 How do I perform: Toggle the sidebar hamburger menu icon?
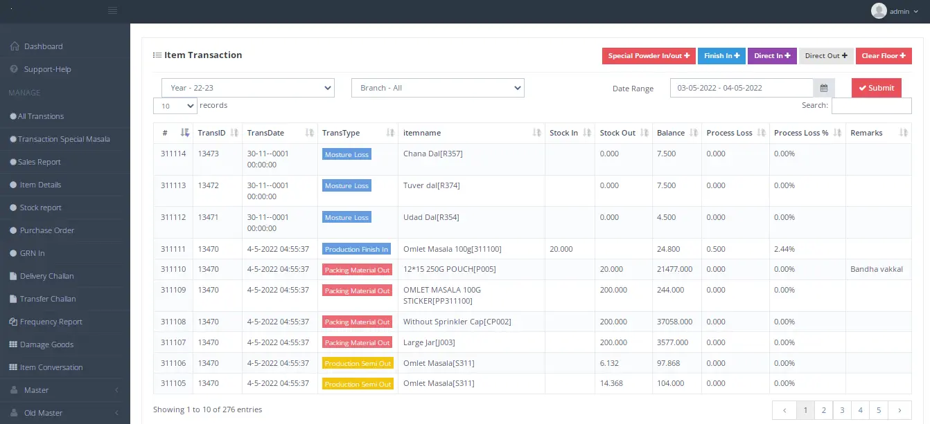pyautogui.click(x=112, y=10)
